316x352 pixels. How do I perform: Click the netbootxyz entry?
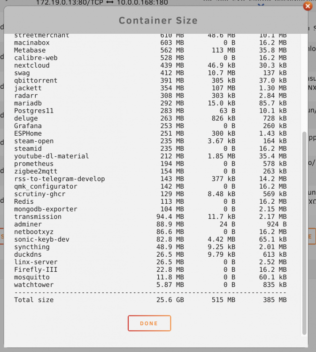(34, 232)
